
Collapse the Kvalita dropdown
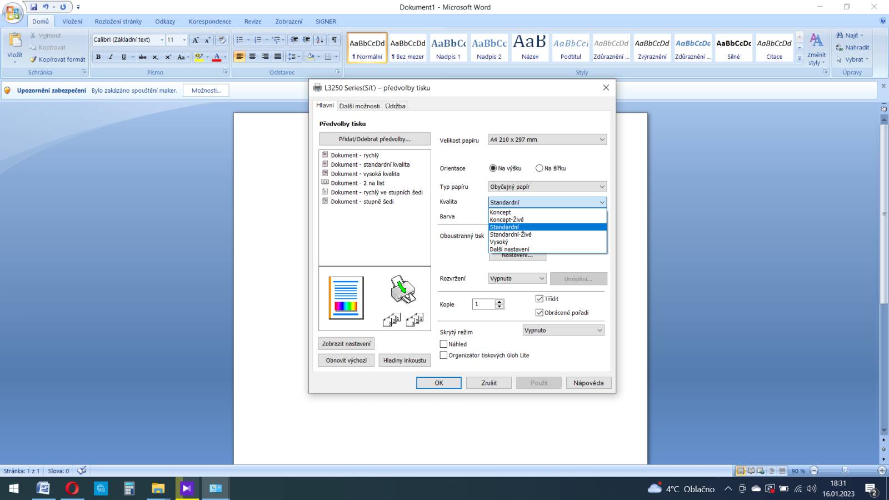[547, 202]
